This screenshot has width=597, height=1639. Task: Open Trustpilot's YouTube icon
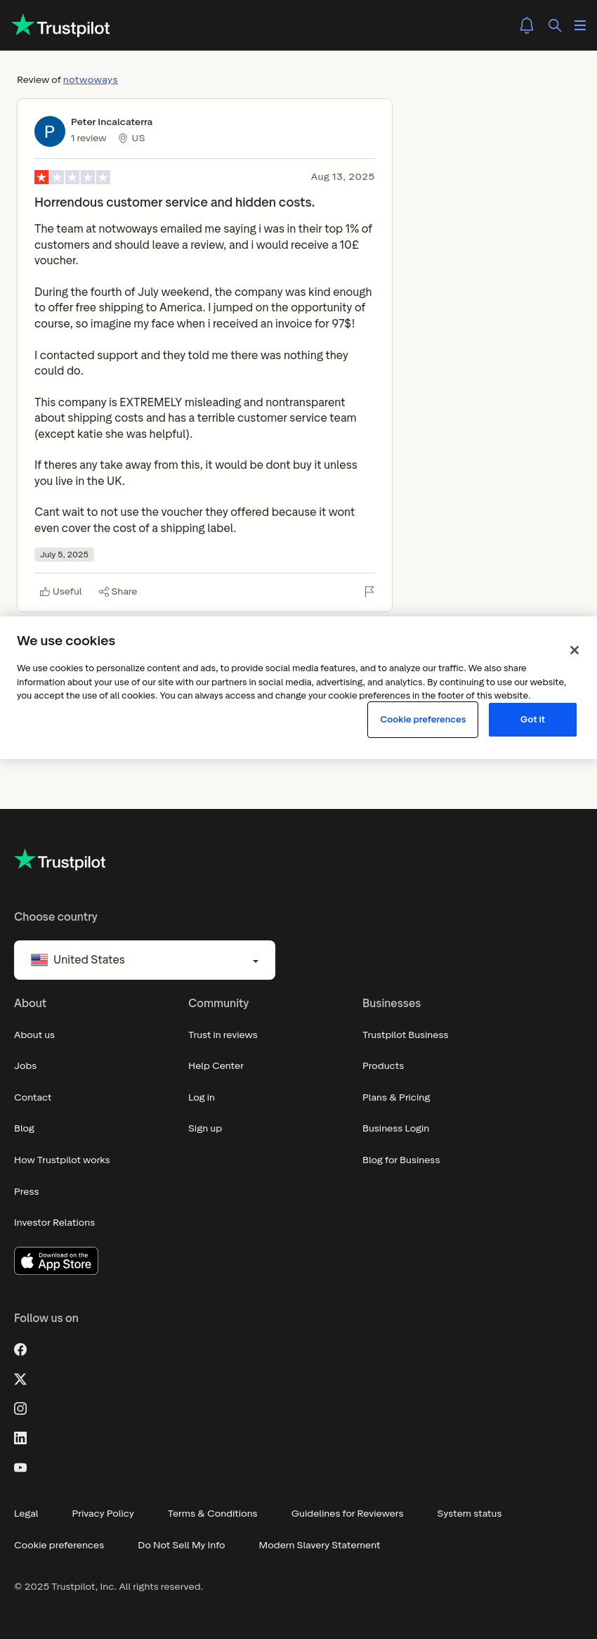click(x=20, y=1468)
